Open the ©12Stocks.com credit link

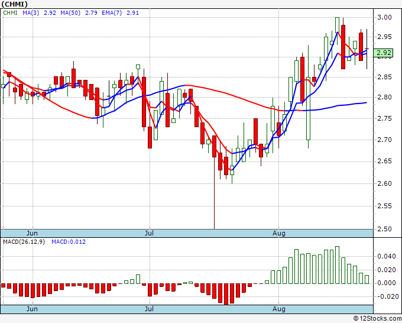pos(377,319)
